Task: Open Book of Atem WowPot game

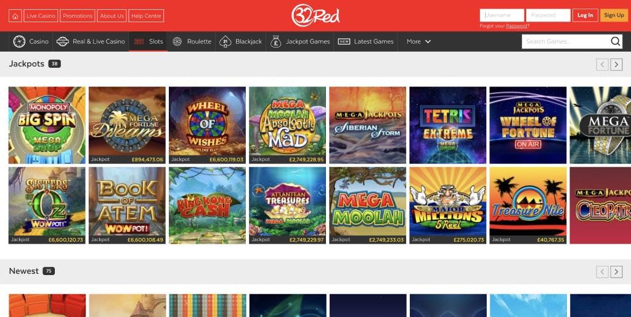Action: (127, 205)
